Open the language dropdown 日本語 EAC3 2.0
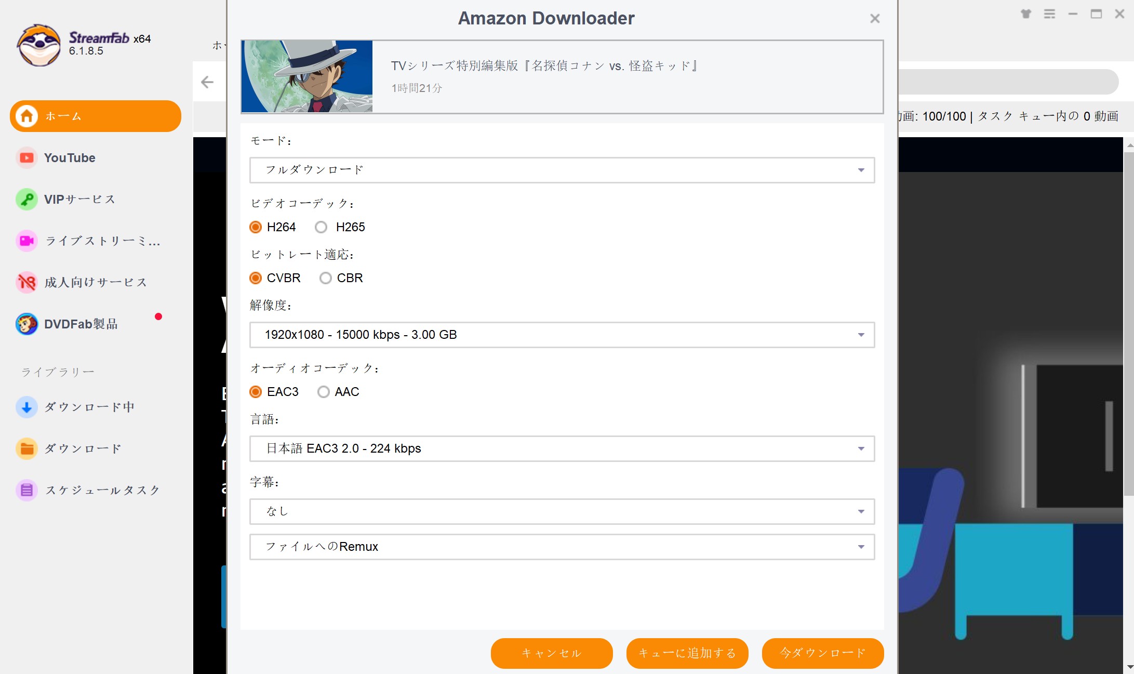This screenshot has height=674, width=1134. click(562, 448)
